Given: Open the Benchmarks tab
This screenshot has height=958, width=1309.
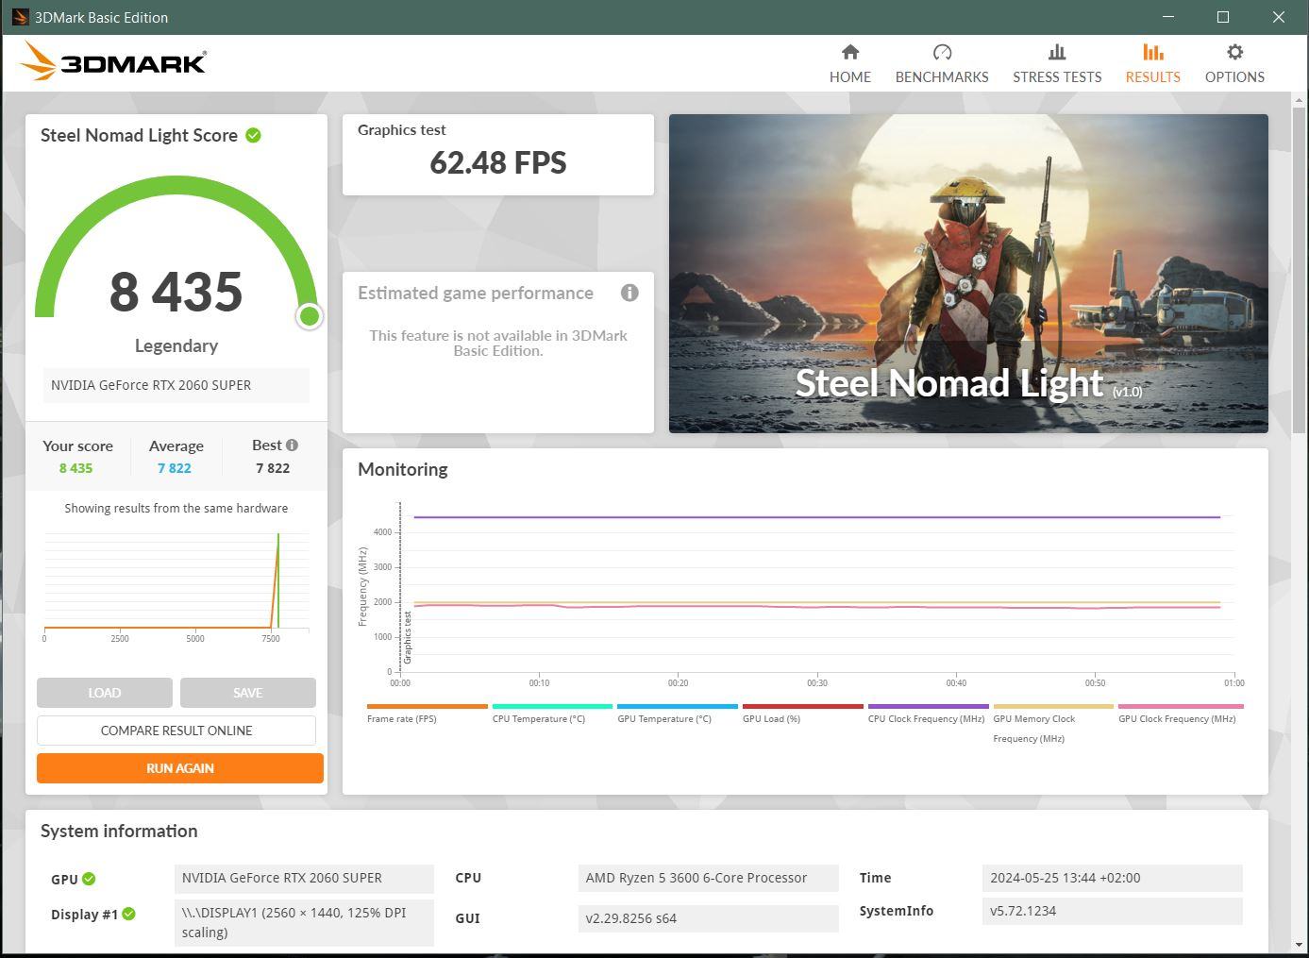Looking at the screenshot, I should pos(941,63).
